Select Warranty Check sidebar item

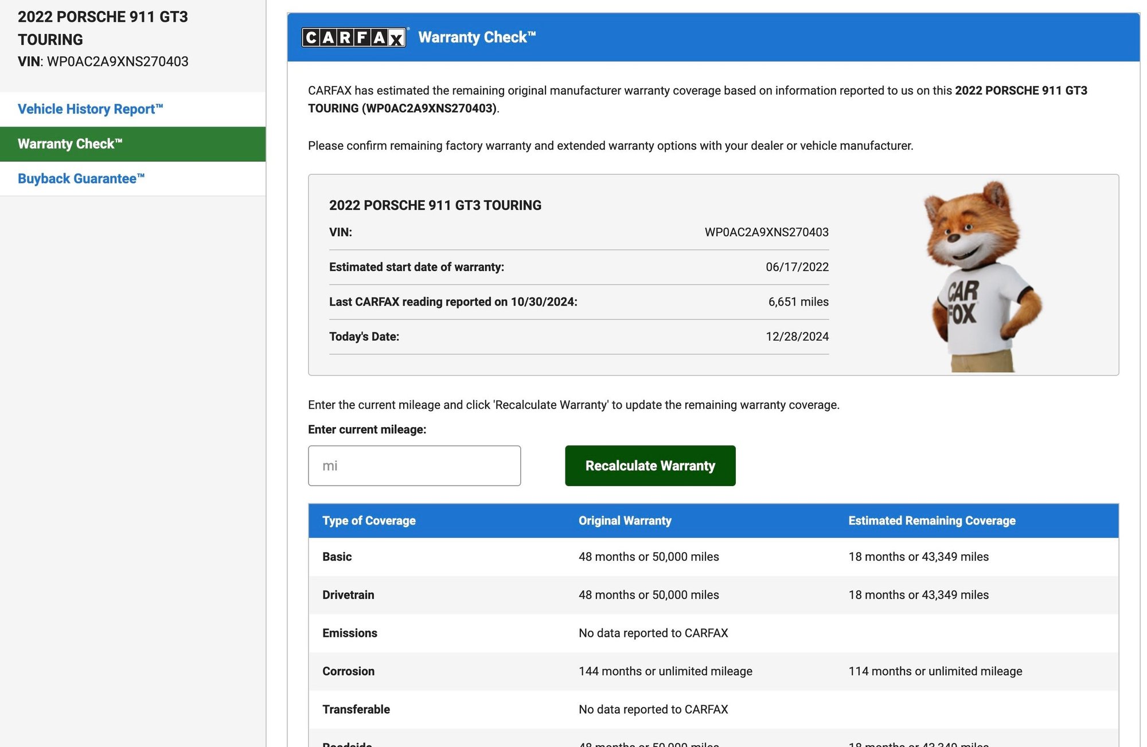(70, 144)
